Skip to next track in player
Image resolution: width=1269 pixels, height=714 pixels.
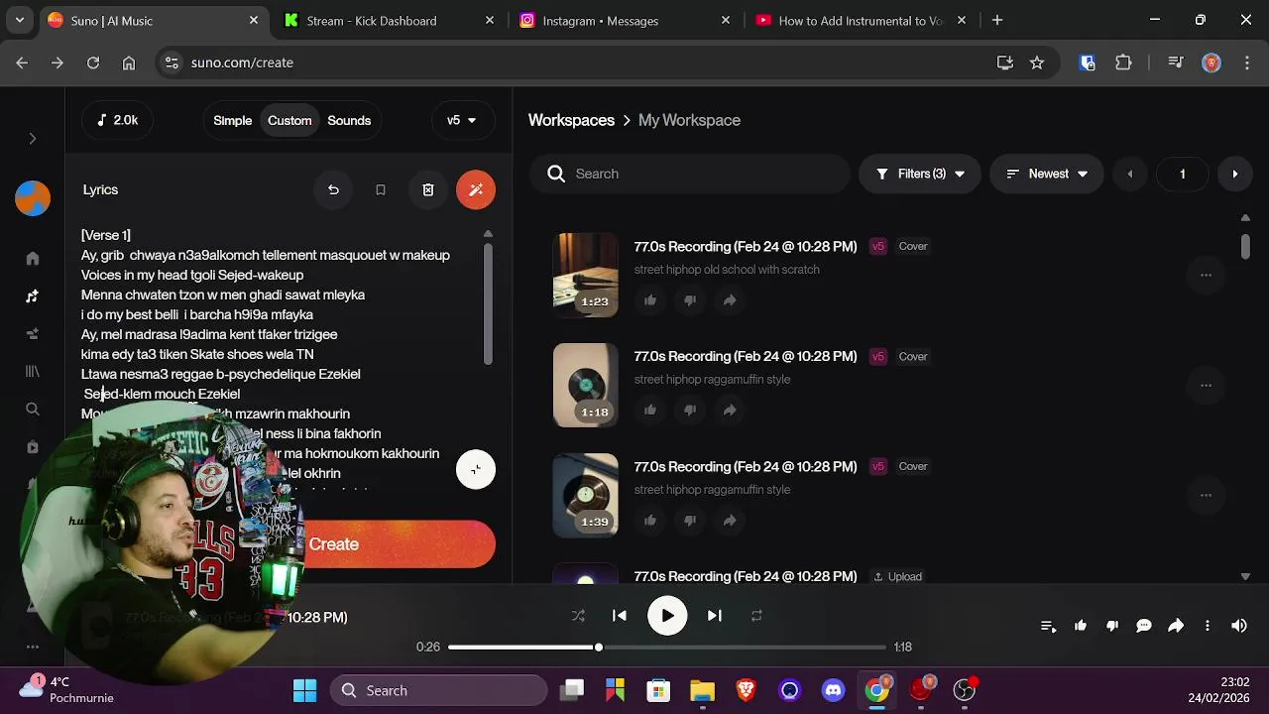714,616
